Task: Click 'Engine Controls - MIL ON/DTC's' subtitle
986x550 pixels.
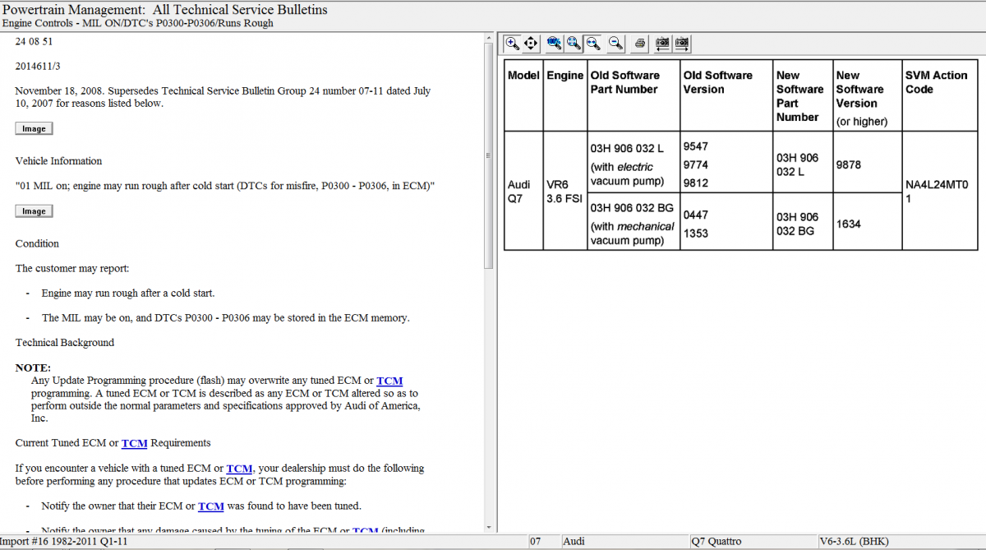Action: 138,23
